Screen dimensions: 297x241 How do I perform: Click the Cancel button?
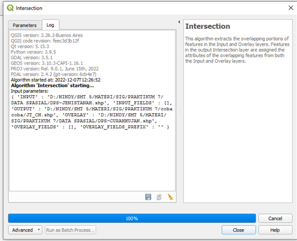pyautogui.click(x=275, y=218)
